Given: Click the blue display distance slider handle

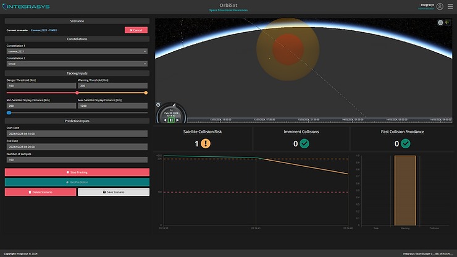Looking at the screenshot, I should point(9,112).
